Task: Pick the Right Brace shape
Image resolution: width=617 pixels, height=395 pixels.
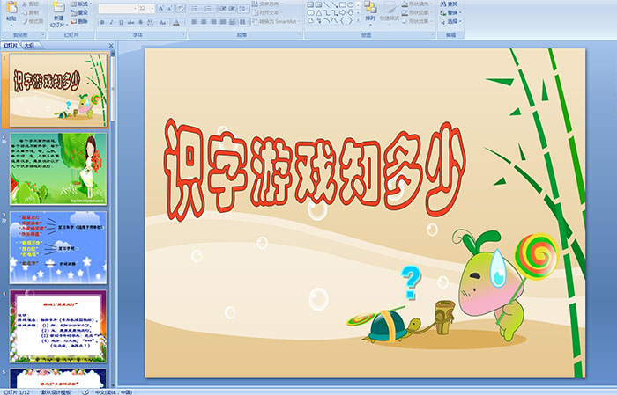Action: [x=350, y=20]
